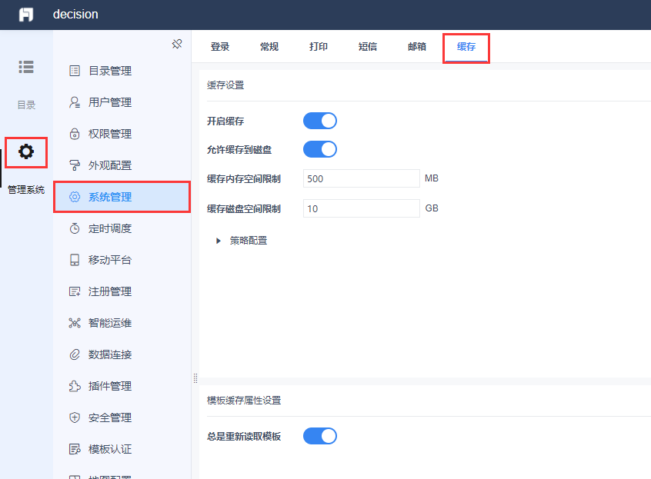Click the 管理系统 label in left rail
This screenshot has width=651, height=479.
pos(26,190)
